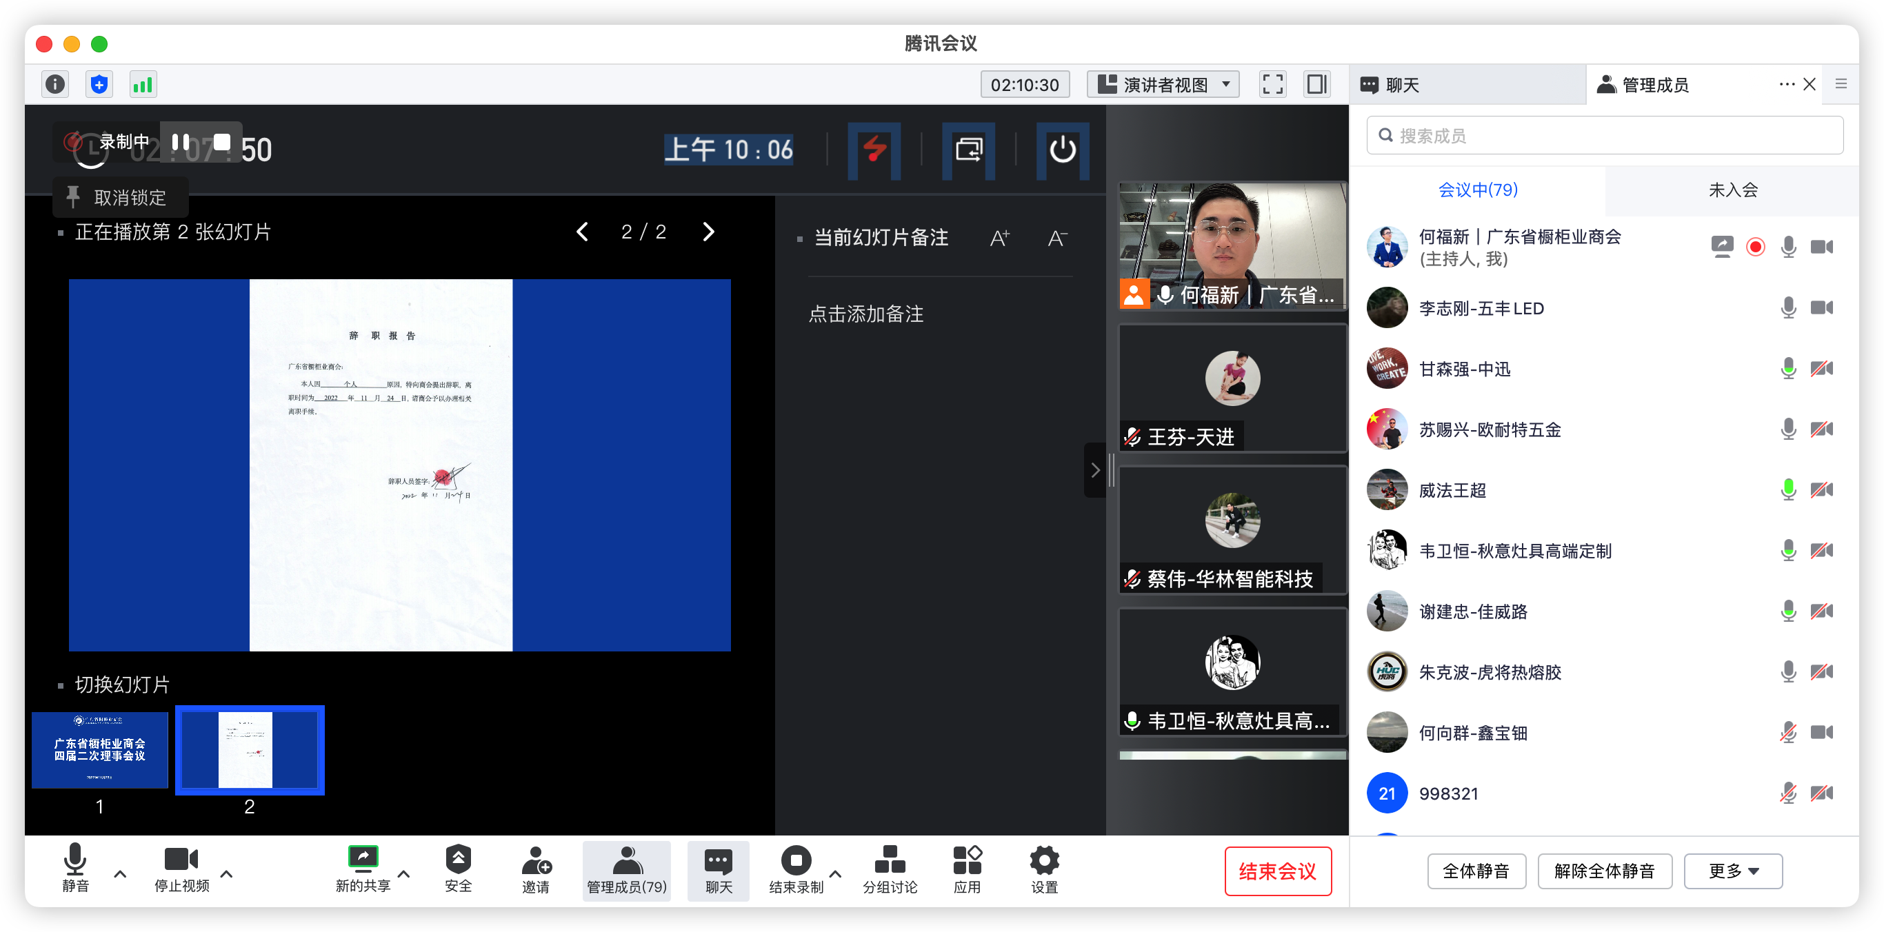This screenshot has width=1884, height=932.
Task: Toggle microphone for 甘森强-中迅
Action: 1788,368
